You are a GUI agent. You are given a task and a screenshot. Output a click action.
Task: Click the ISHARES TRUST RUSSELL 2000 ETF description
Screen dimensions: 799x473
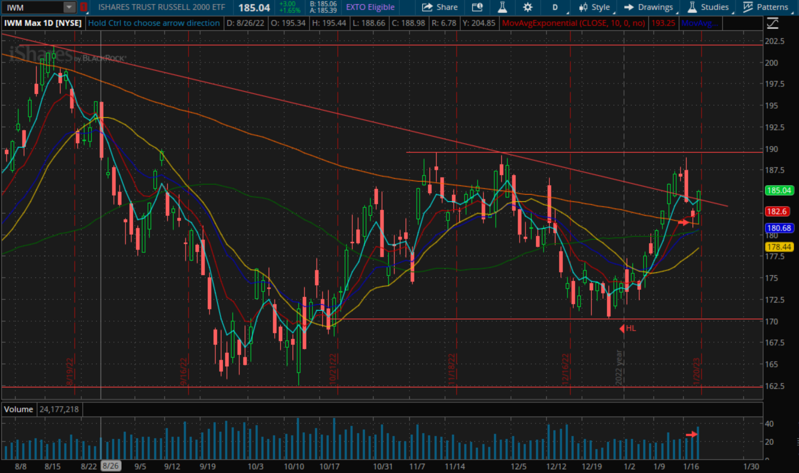point(161,7)
